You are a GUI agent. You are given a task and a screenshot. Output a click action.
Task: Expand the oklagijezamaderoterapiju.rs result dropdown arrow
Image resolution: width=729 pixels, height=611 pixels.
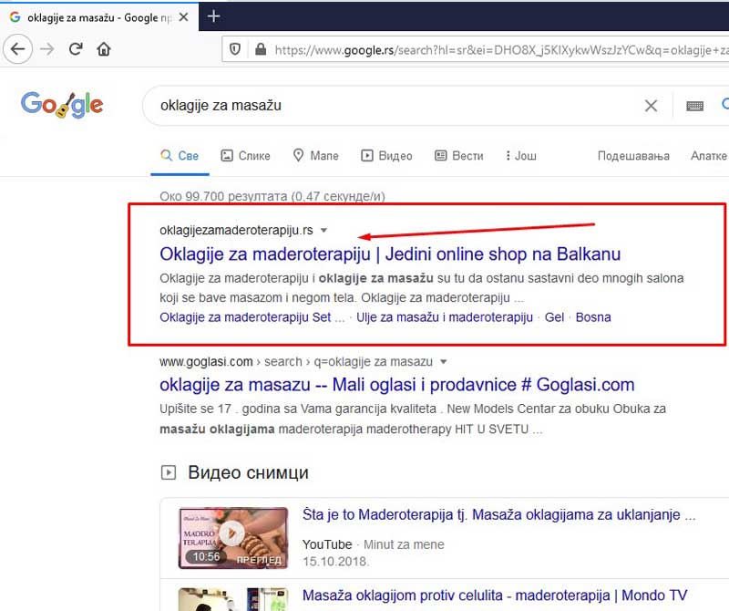click(x=324, y=231)
